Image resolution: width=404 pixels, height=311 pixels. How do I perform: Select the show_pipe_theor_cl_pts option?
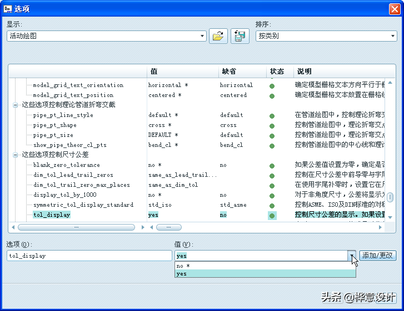[x=70, y=145]
